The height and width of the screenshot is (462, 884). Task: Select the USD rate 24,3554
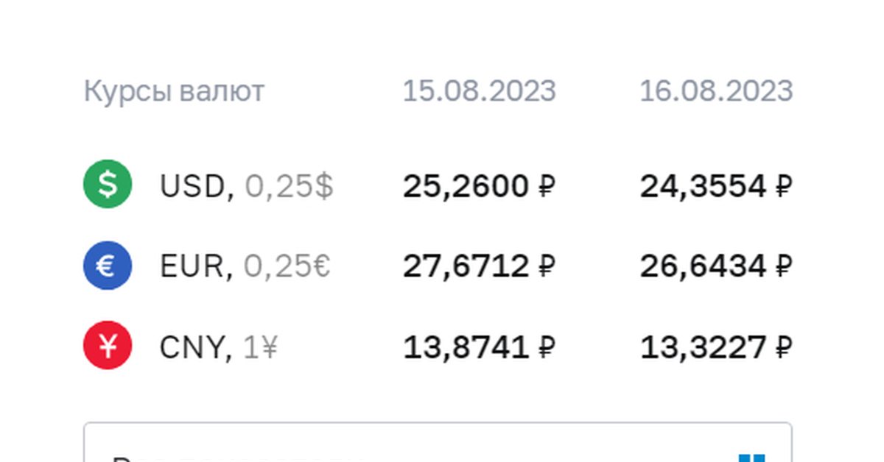tap(703, 187)
